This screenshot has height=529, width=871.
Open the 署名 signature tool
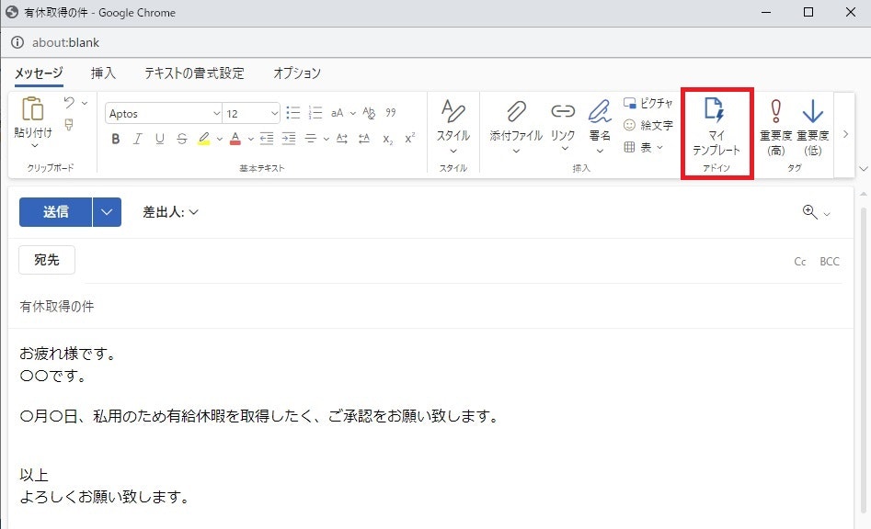600,112
